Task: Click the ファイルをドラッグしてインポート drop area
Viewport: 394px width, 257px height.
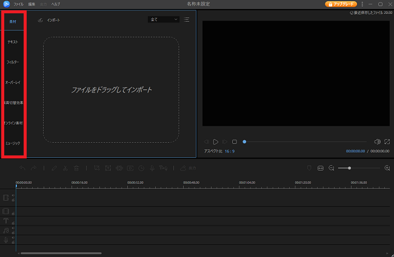Action: click(111, 89)
